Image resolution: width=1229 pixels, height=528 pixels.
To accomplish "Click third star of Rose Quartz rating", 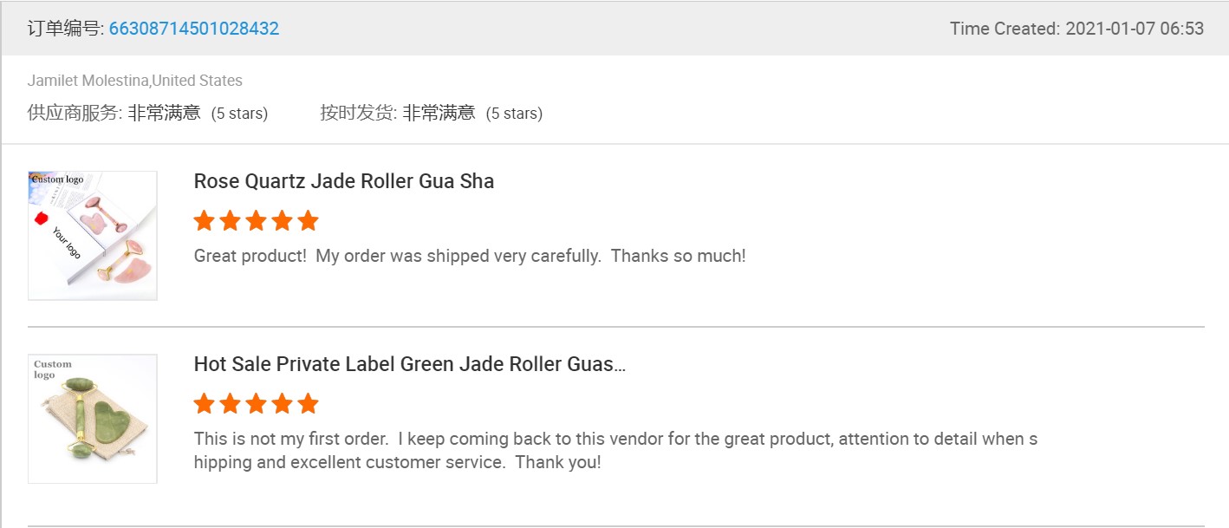I will click(x=257, y=221).
